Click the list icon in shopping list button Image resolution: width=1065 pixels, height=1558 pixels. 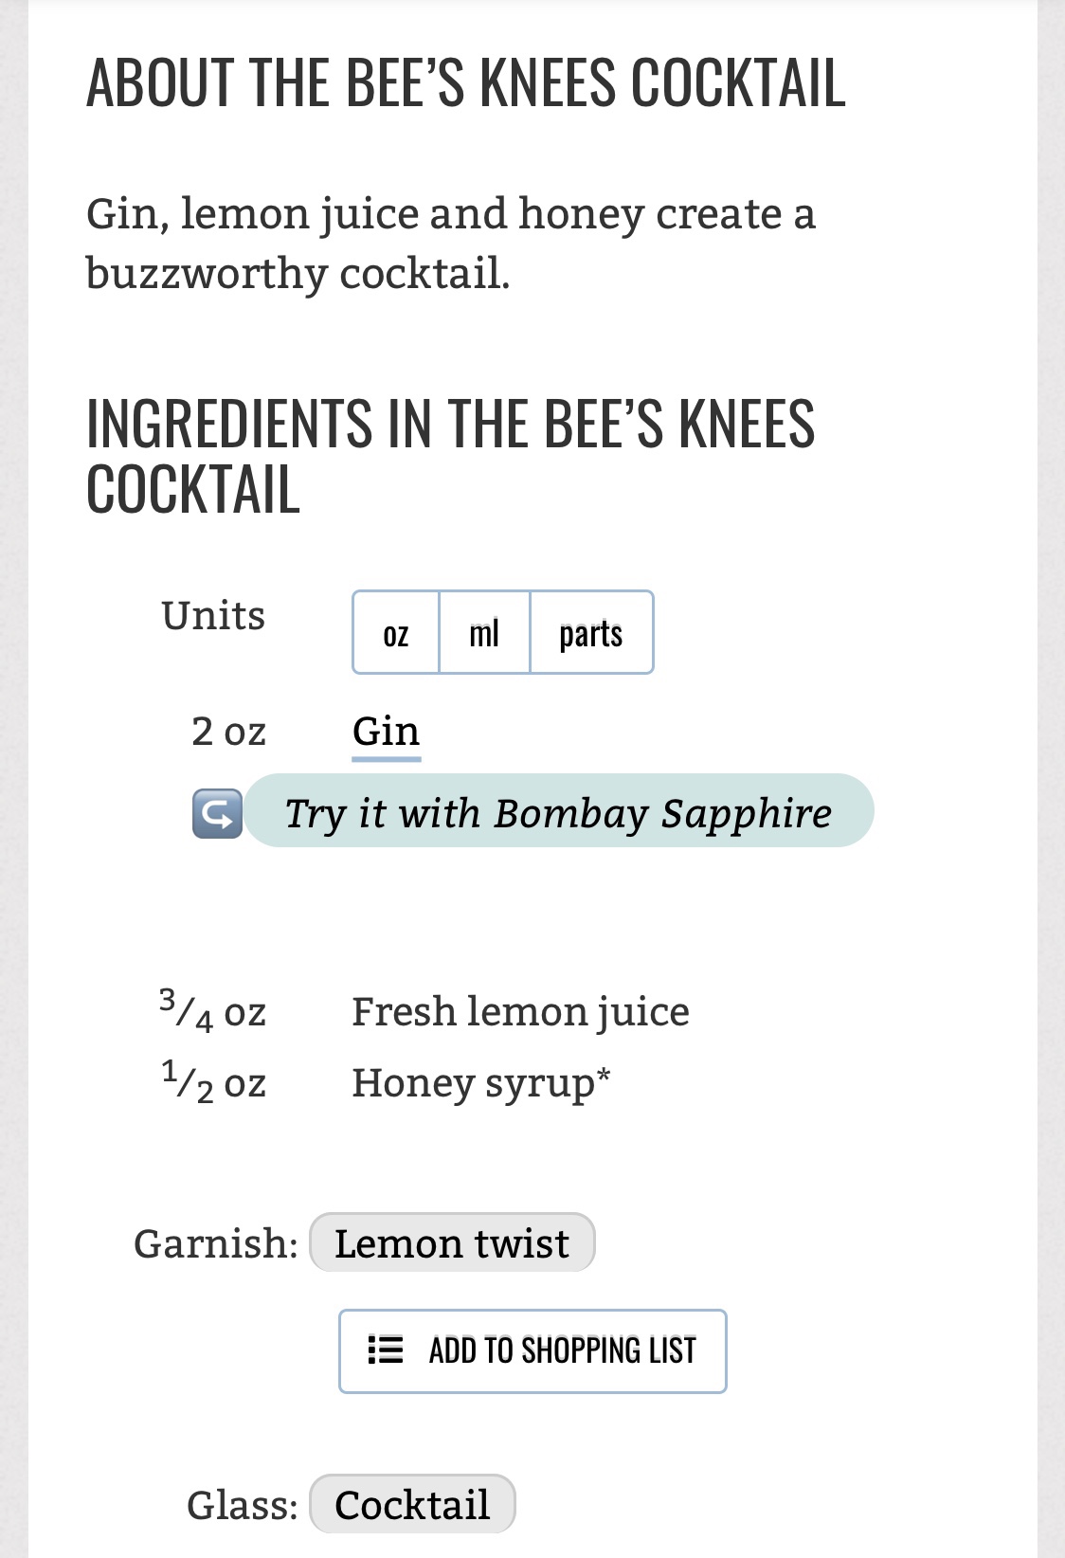(x=386, y=1350)
